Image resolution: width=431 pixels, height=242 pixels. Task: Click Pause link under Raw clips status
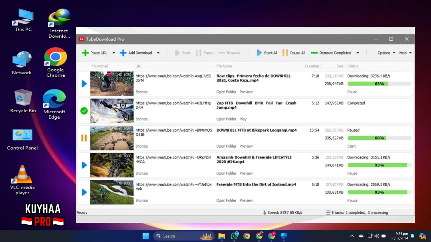coord(352,92)
